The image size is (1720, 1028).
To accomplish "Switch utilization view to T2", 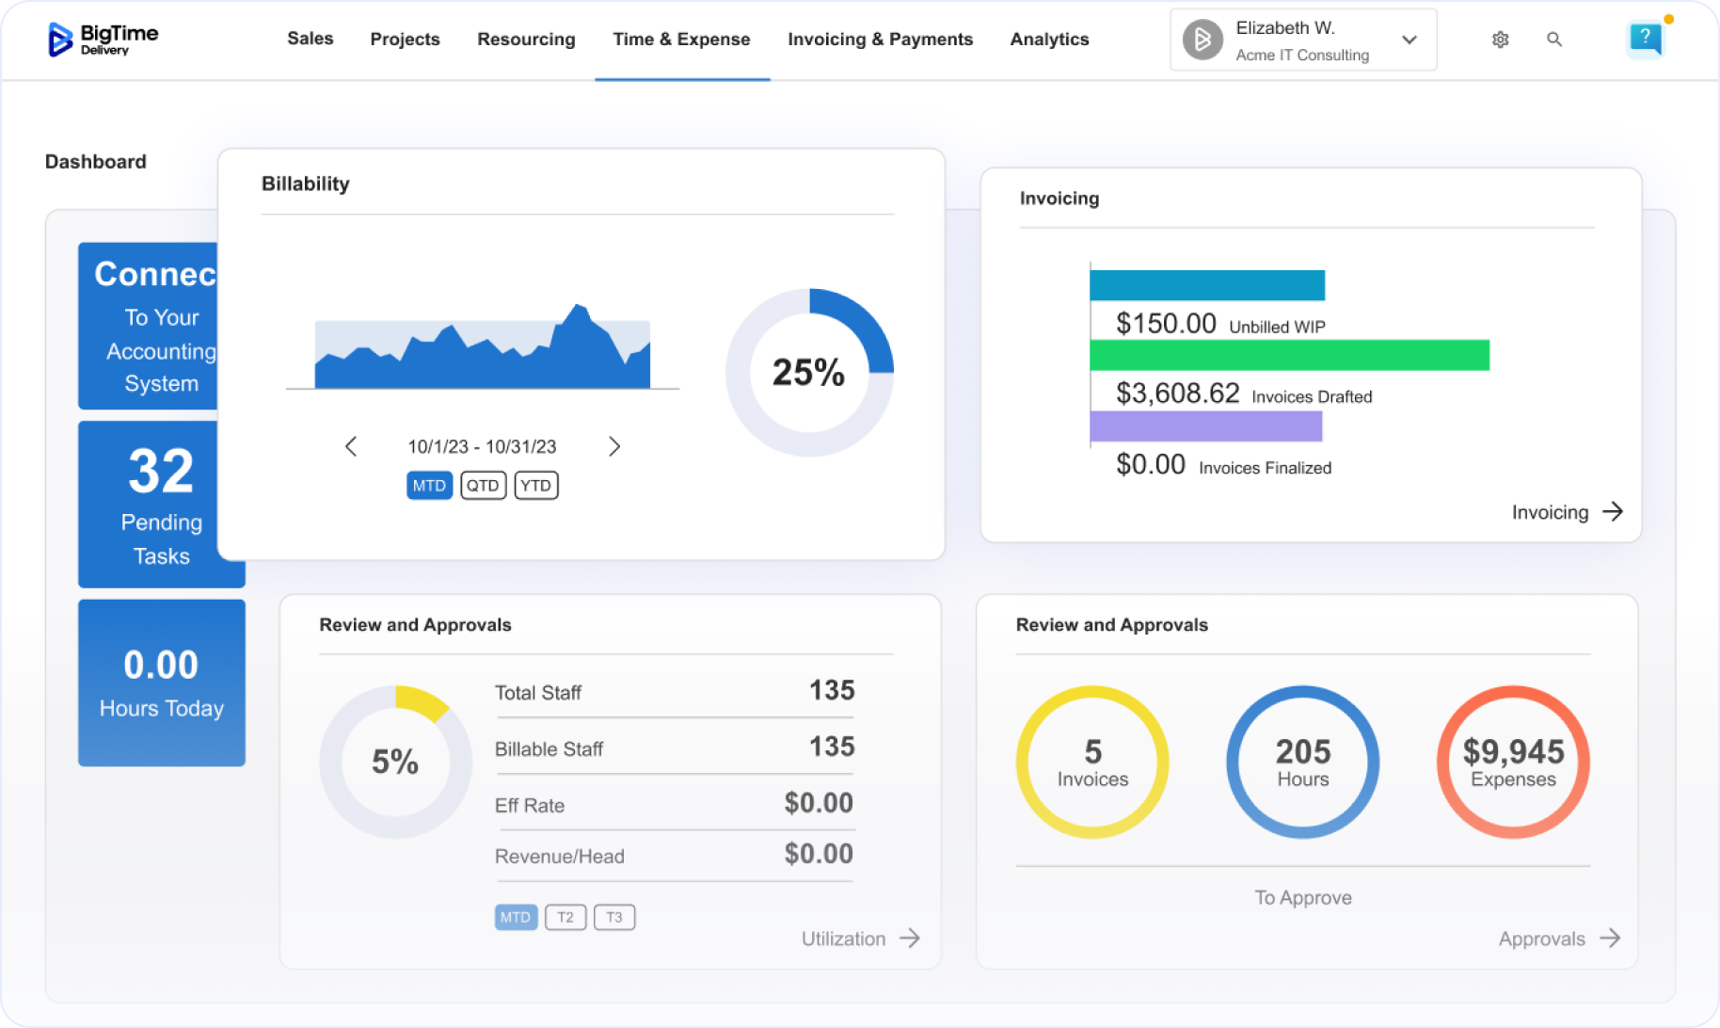I will [x=565, y=917].
